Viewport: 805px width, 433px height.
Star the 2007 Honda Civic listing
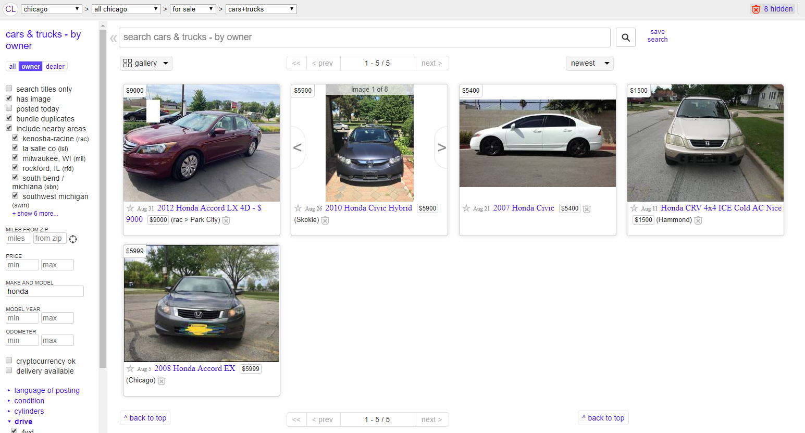pyautogui.click(x=466, y=208)
